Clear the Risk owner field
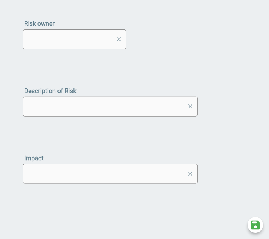 pyautogui.click(x=119, y=39)
